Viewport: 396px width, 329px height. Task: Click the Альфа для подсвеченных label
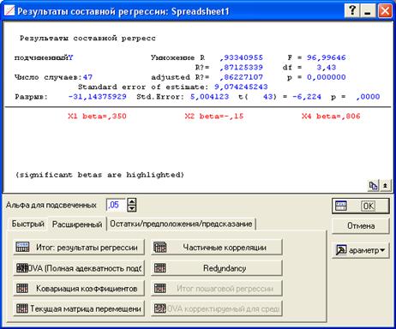click(x=51, y=205)
